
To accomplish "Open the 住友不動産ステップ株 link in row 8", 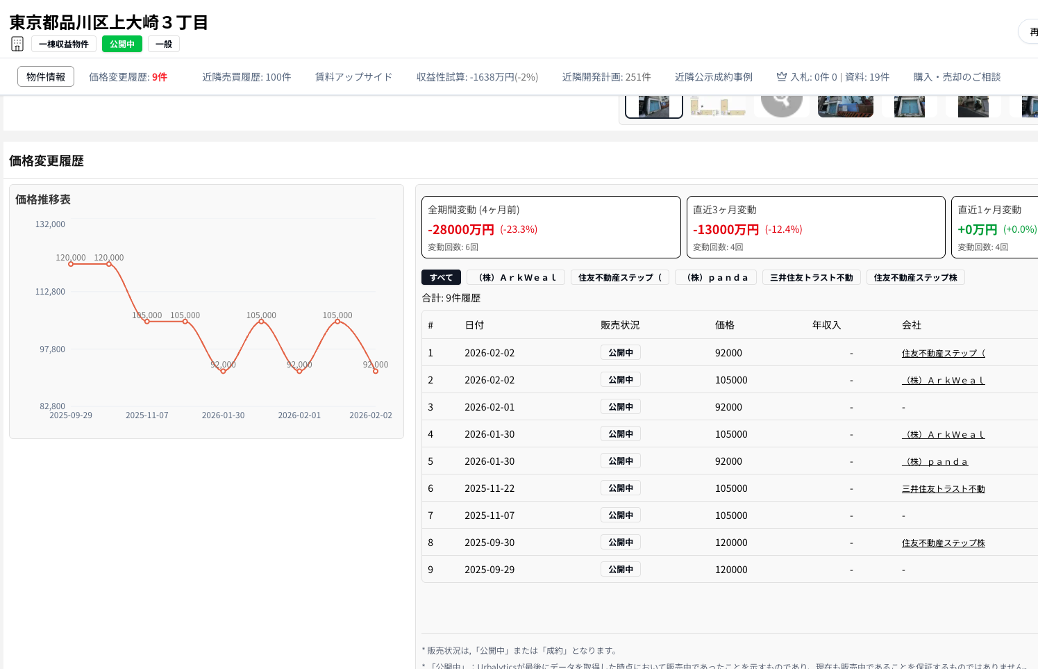I will tap(943, 543).
